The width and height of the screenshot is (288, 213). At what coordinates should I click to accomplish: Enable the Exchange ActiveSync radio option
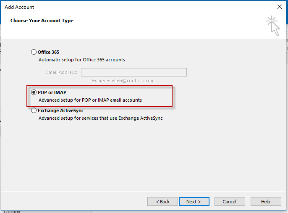click(34, 111)
